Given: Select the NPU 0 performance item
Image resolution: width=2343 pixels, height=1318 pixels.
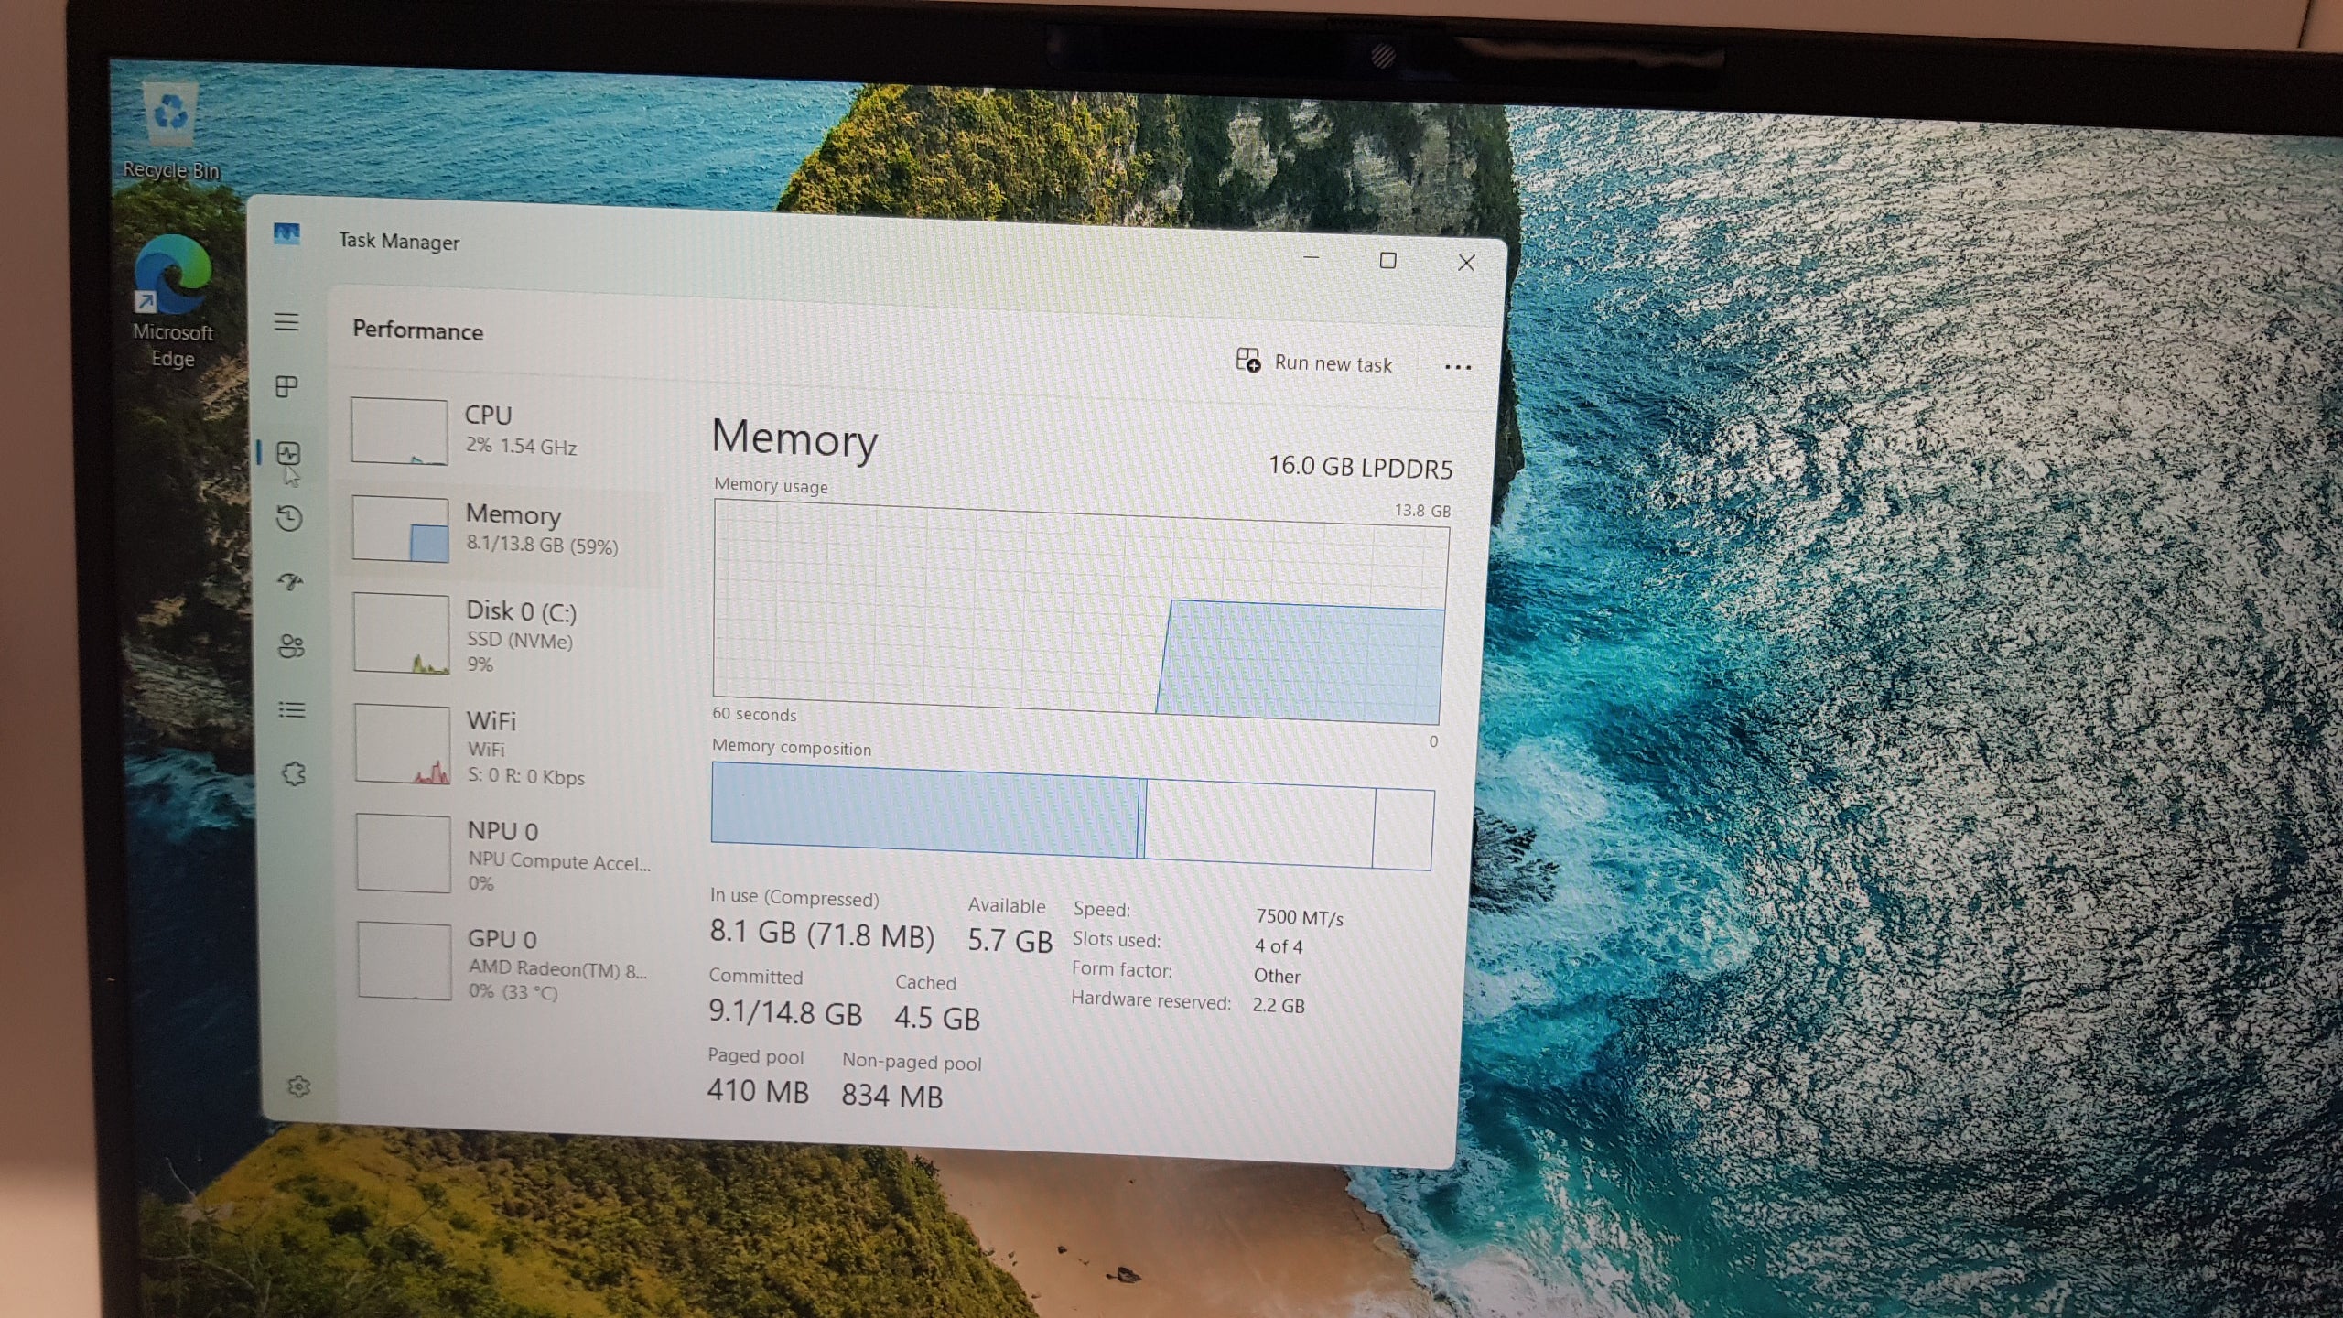Looking at the screenshot, I should coord(508,855).
